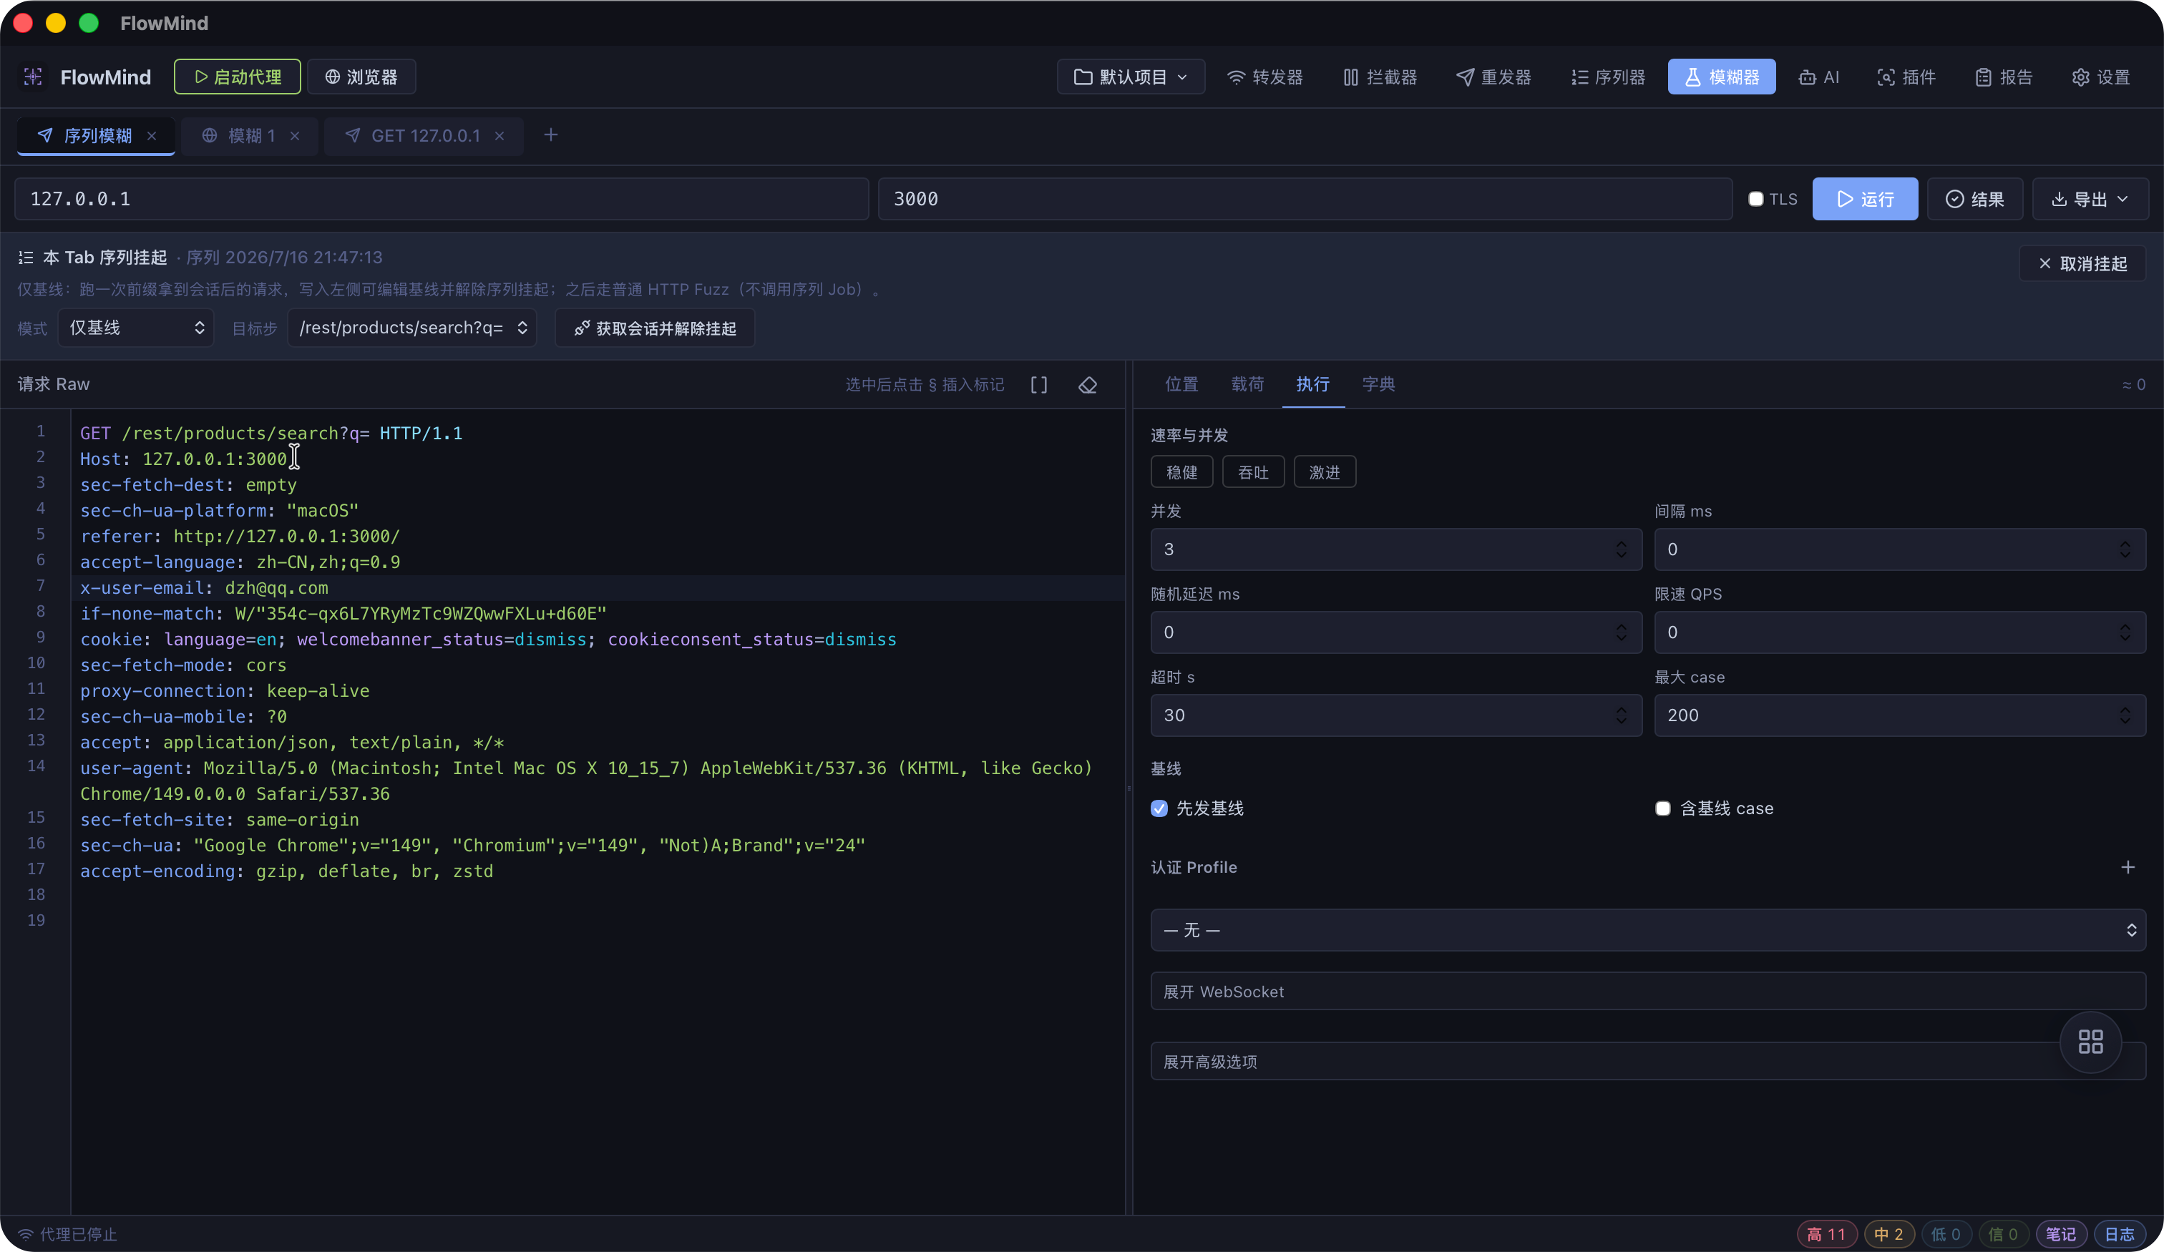Expand the 展开 WebSocket section
The width and height of the screenshot is (2164, 1252).
pyautogui.click(x=1648, y=992)
